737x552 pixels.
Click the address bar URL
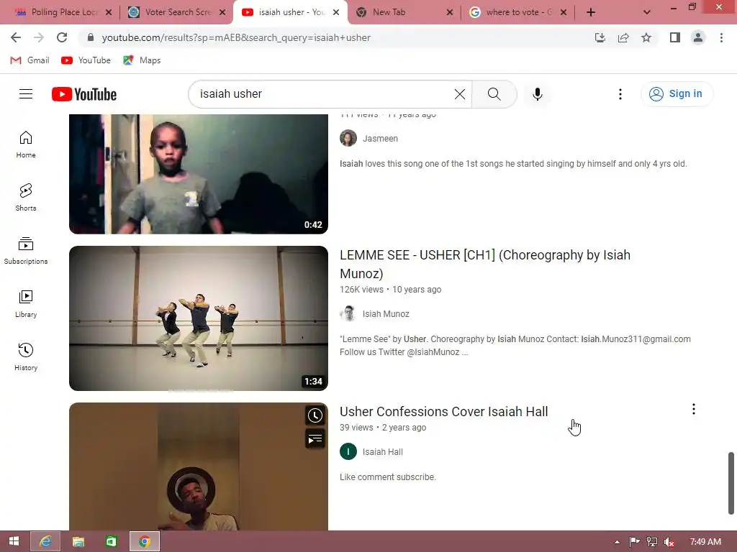tap(236, 37)
